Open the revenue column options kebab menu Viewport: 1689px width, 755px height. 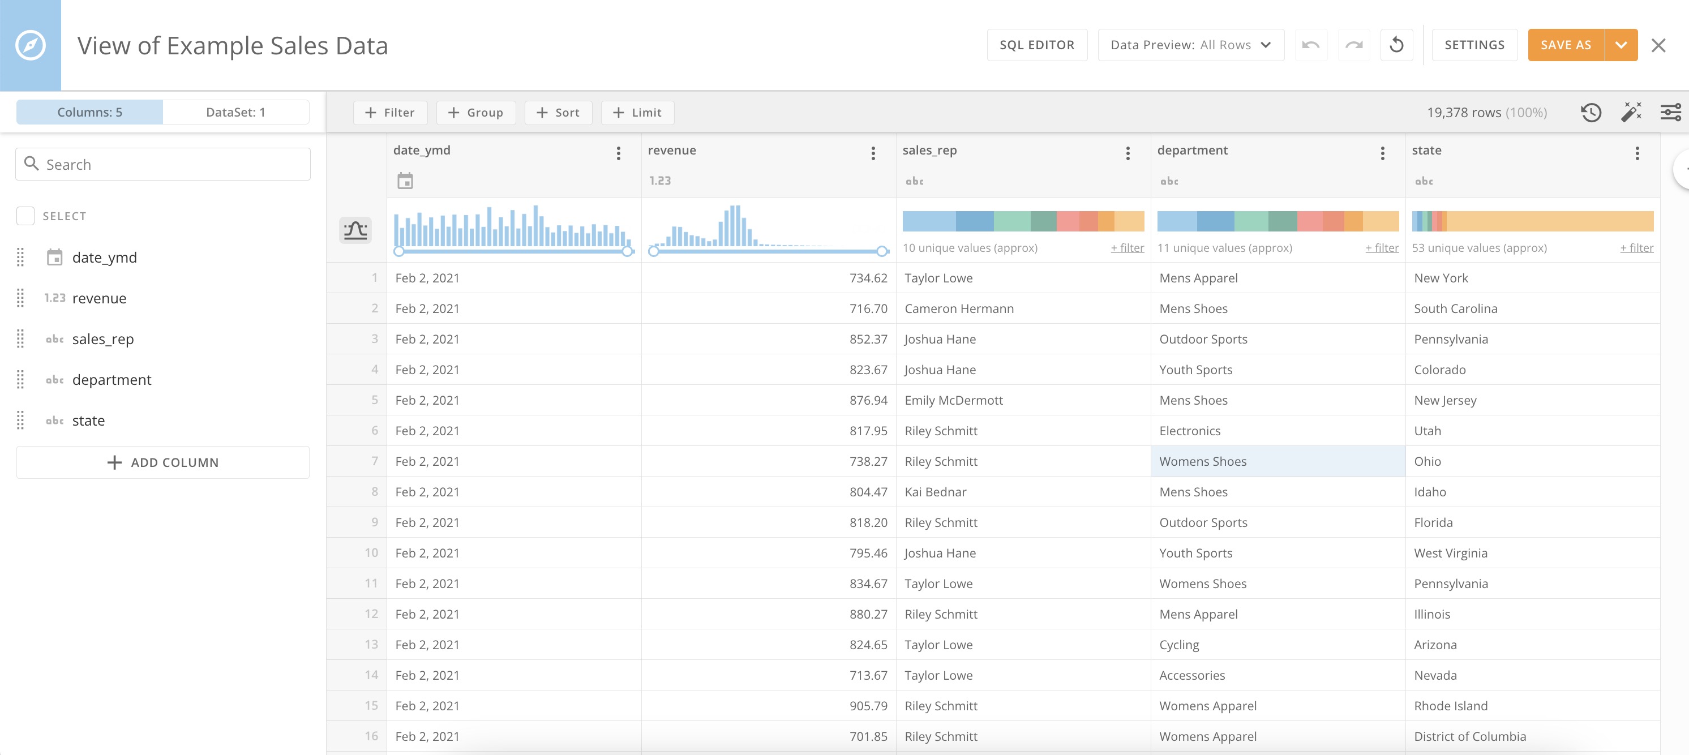[873, 153]
